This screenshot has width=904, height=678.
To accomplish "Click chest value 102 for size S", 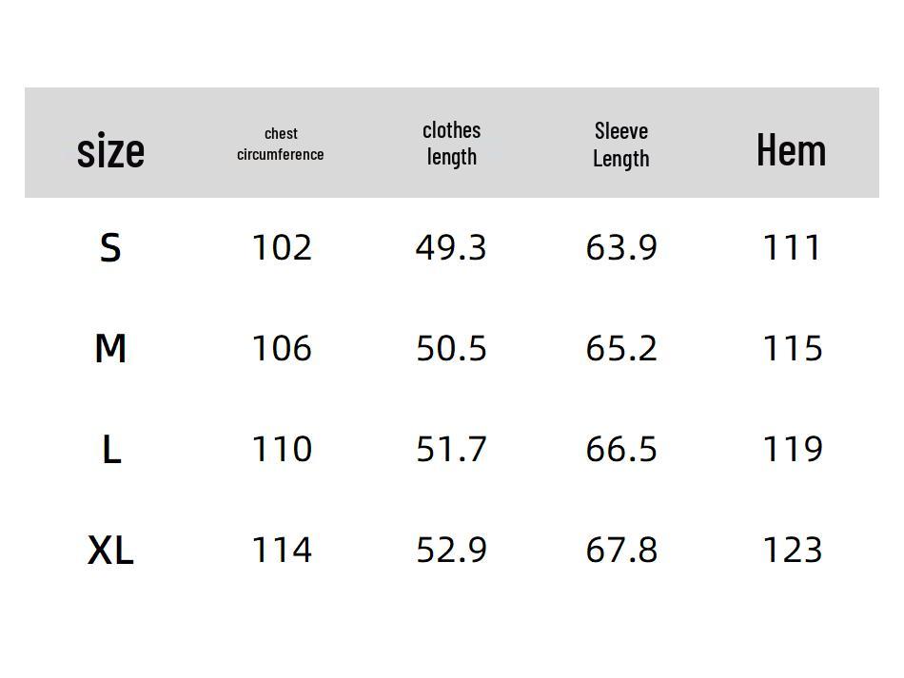I will pyautogui.click(x=281, y=248).
